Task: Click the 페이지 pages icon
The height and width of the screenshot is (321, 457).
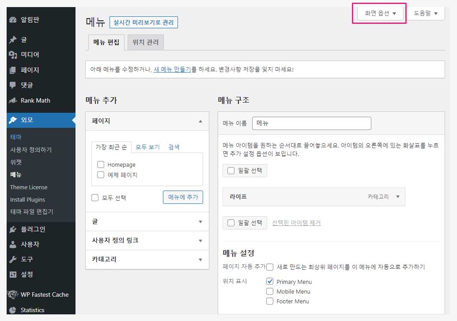Action: pyautogui.click(x=13, y=70)
